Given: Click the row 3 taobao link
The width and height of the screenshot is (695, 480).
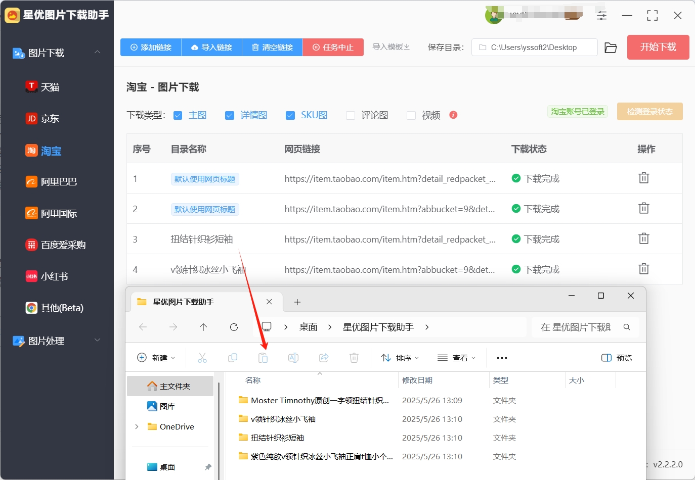Looking at the screenshot, I should click(x=390, y=239).
